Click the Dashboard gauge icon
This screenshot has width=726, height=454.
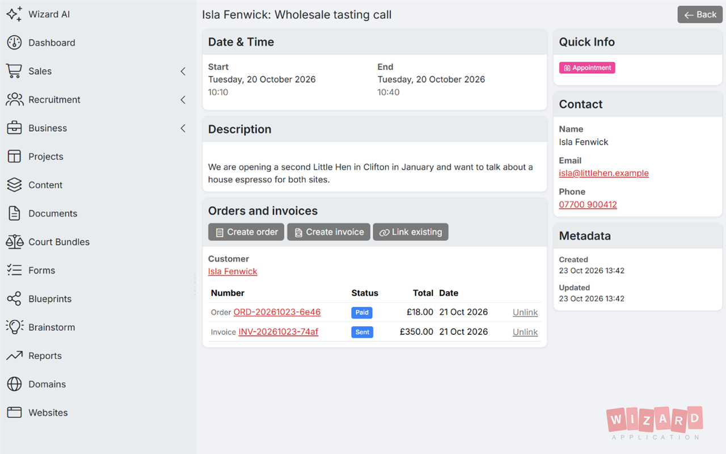pyautogui.click(x=14, y=43)
